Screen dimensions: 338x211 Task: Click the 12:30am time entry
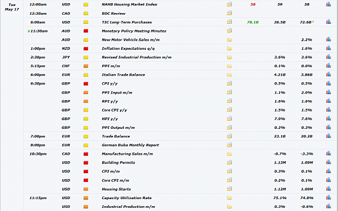pos(38,14)
